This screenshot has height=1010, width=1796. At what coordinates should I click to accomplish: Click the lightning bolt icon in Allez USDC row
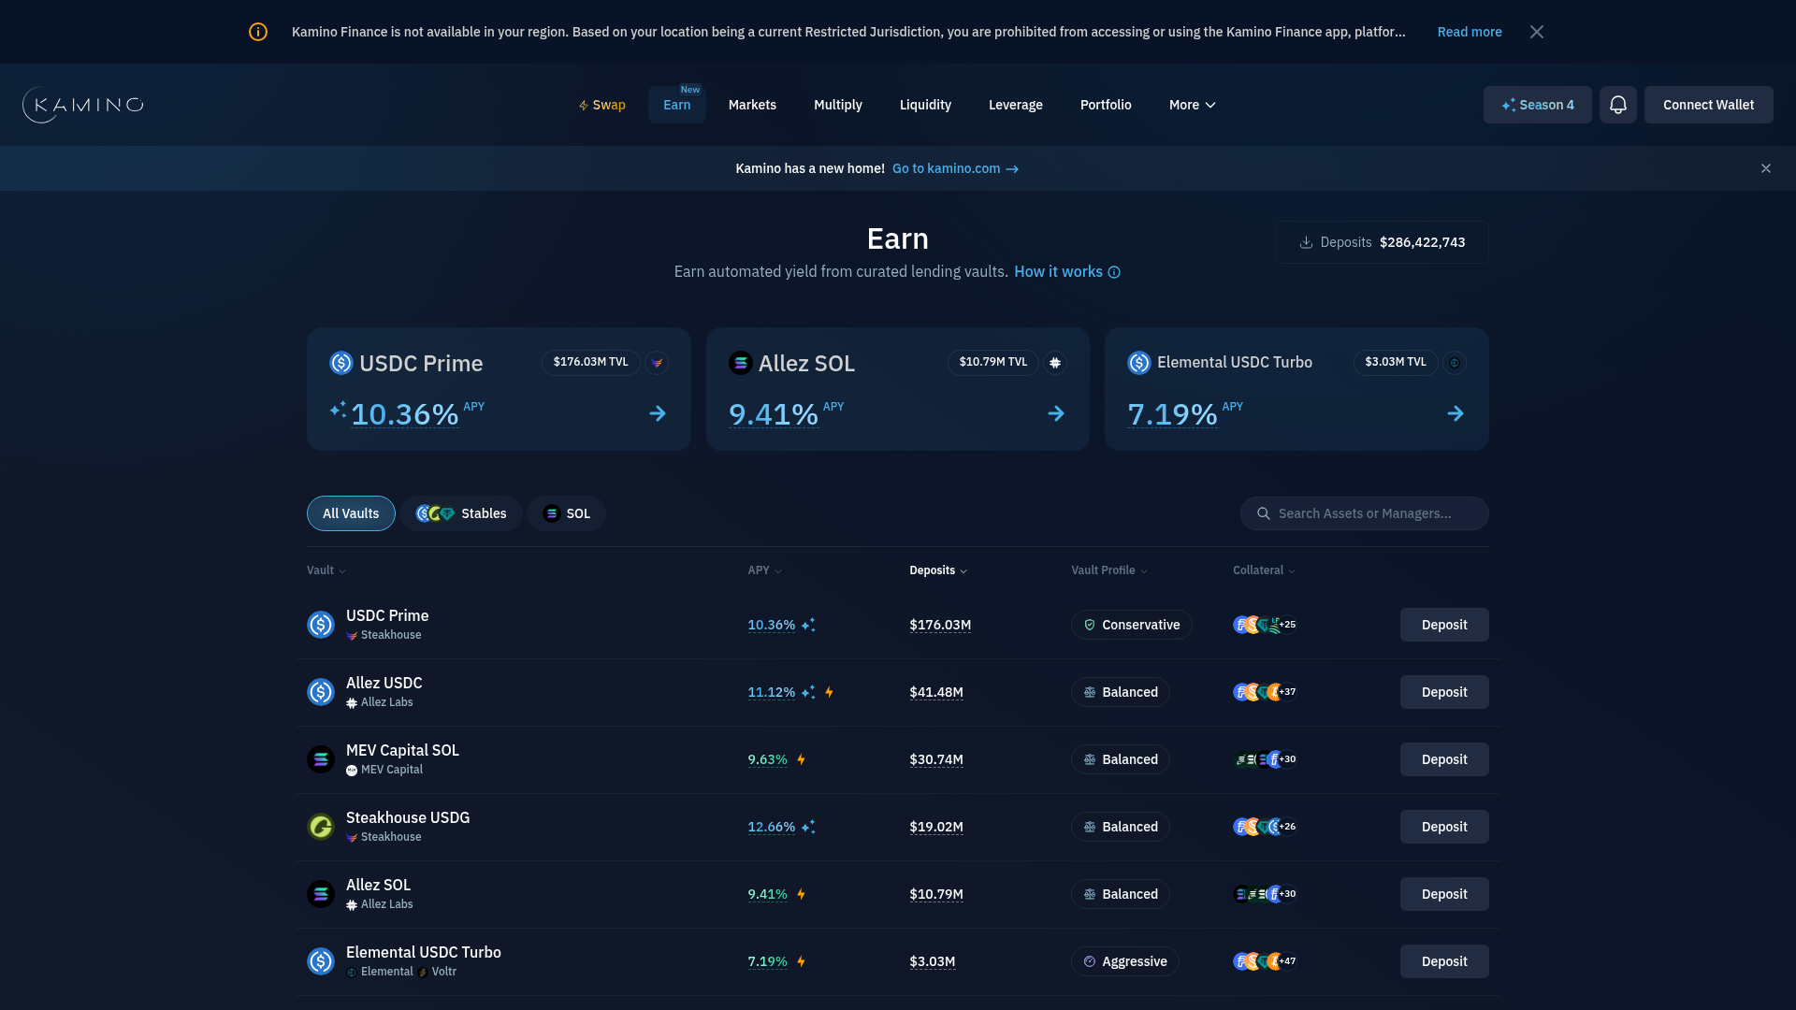coord(830,692)
